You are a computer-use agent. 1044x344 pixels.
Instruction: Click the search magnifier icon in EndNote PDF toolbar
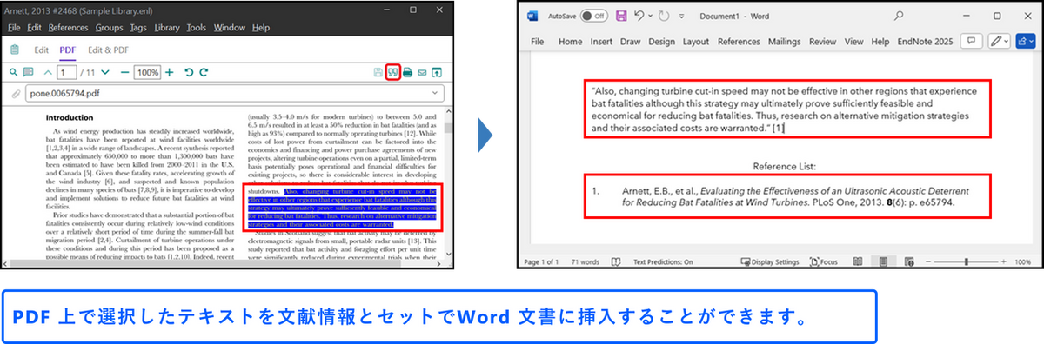pyautogui.click(x=13, y=72)
